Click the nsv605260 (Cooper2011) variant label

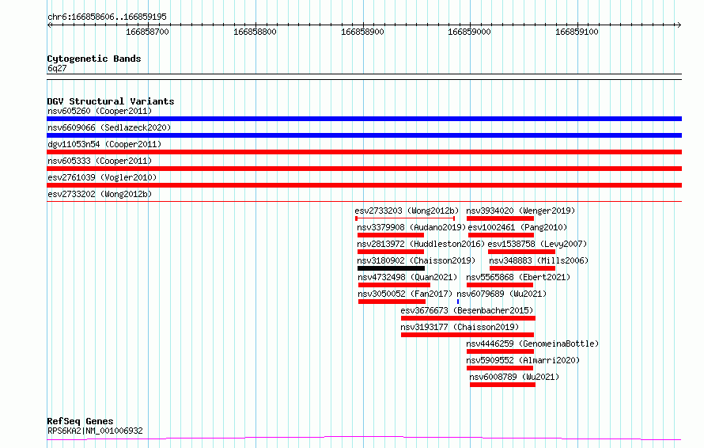pyautogui.click(x=100, y=111)
